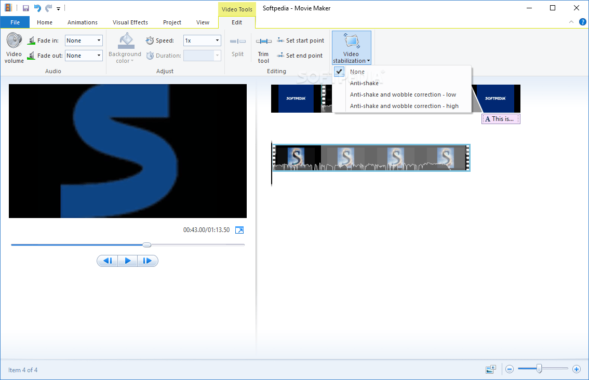
Task: Select the 'This is...' caption in storyboard
Action: [500, 118]
